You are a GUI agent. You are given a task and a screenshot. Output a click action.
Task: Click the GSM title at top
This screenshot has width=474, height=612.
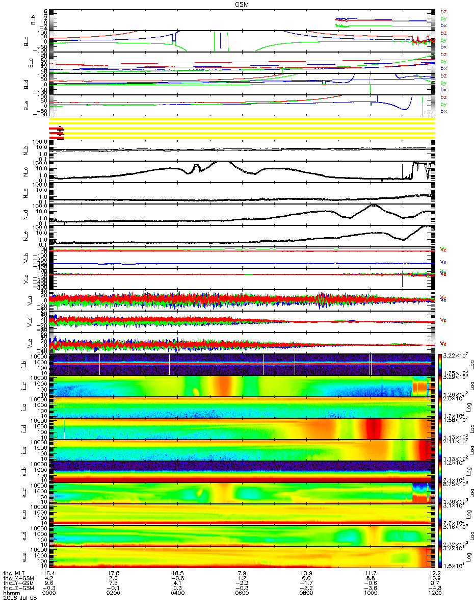[242, 4]
